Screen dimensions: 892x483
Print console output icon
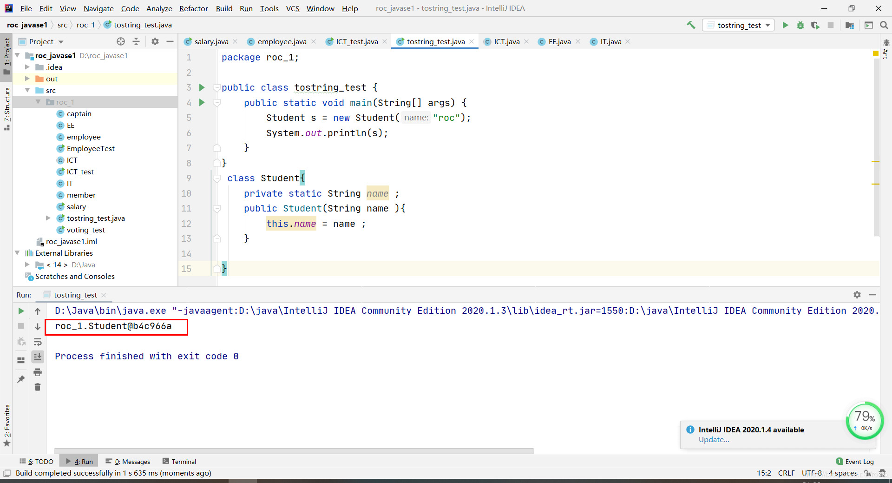click(38, 372)
